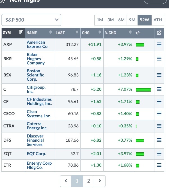Go to previous page arrow

coord(66,181)
